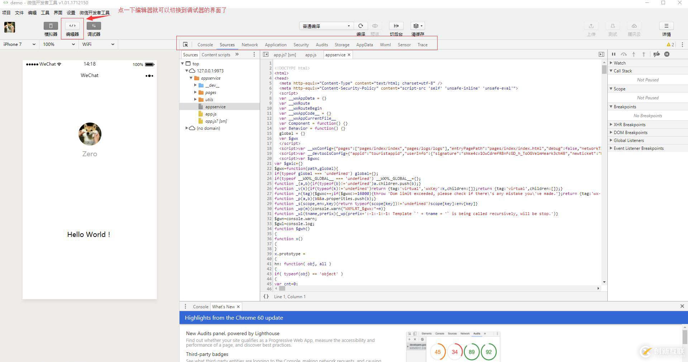Screen dimensions: 688x362
Task: Open the WiFi network dropdown
Action: [98, 44]
